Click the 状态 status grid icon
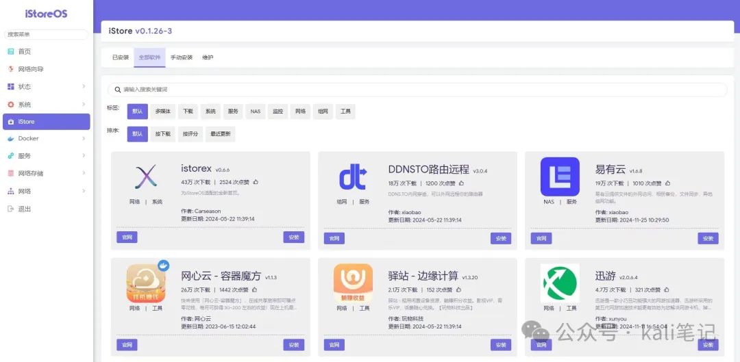Screen dimensions: 740x362 [11, 87]
